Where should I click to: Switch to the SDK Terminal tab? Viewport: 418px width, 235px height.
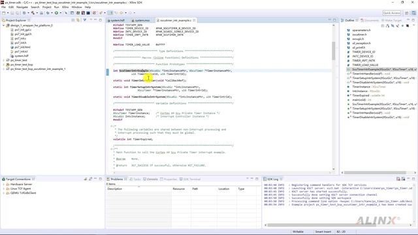pyautogui.click(x=190, y=179)
